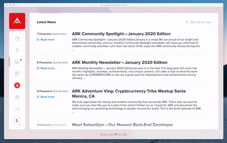The height and width of the screenshot is (143, 227).
Task: Select the news announcements sidebar icon
Action: coord(17,62)
